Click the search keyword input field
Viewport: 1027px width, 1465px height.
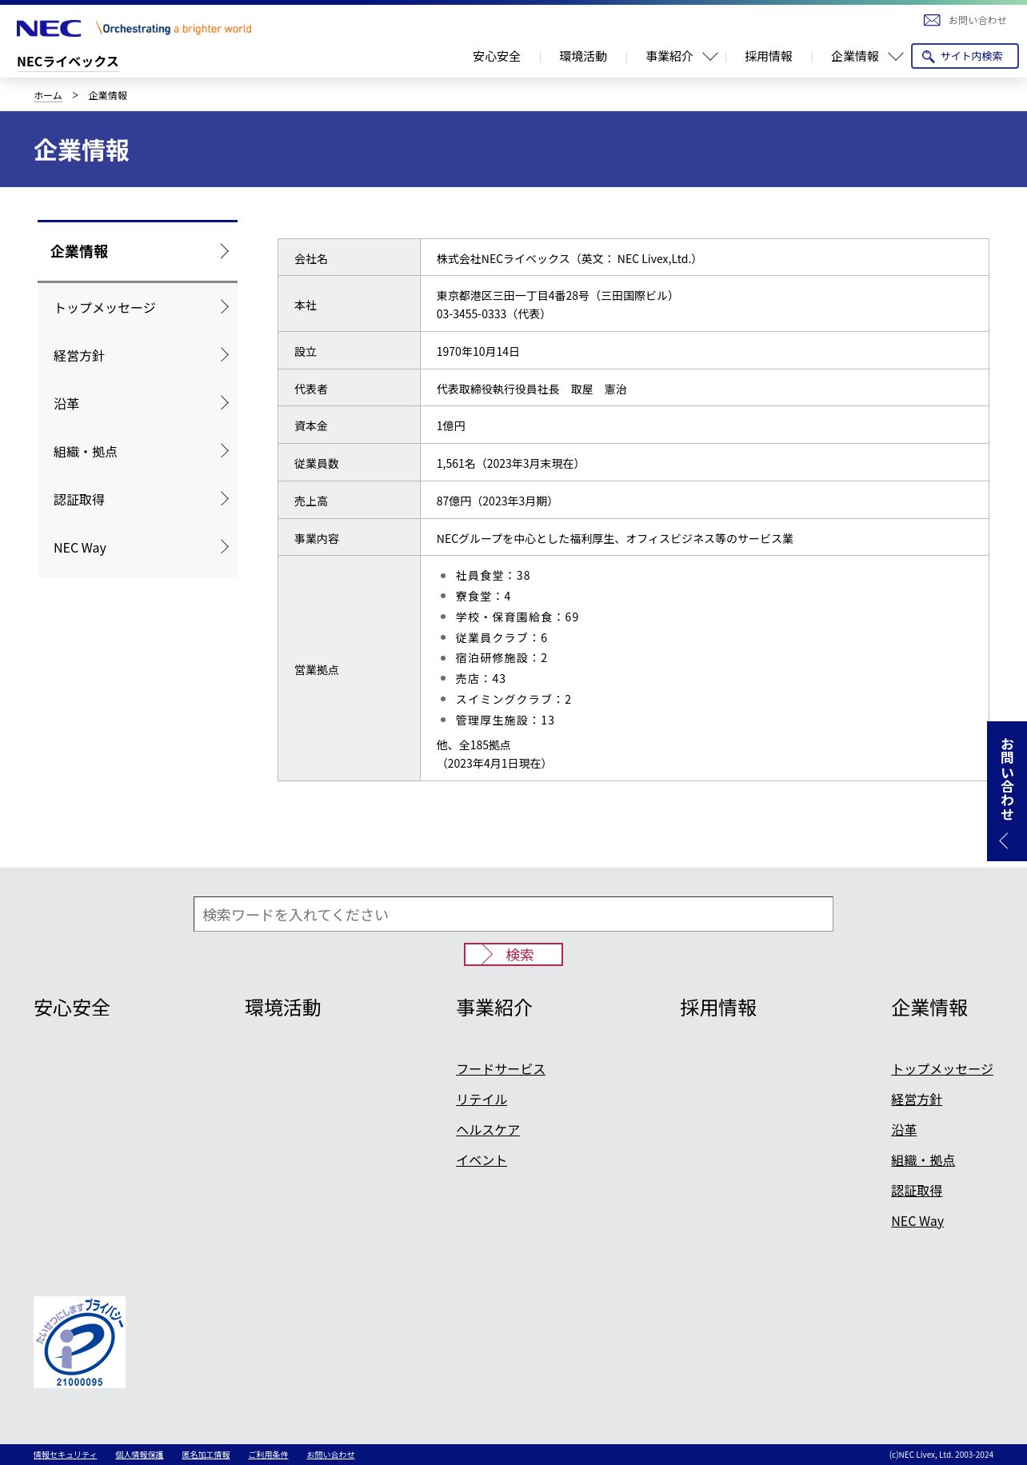click(513, 914)
